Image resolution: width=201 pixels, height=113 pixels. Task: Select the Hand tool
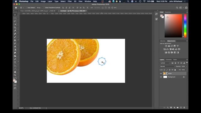[x=15, y=72]
